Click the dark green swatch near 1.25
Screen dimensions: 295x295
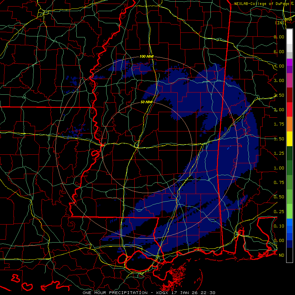click(289, 153)
